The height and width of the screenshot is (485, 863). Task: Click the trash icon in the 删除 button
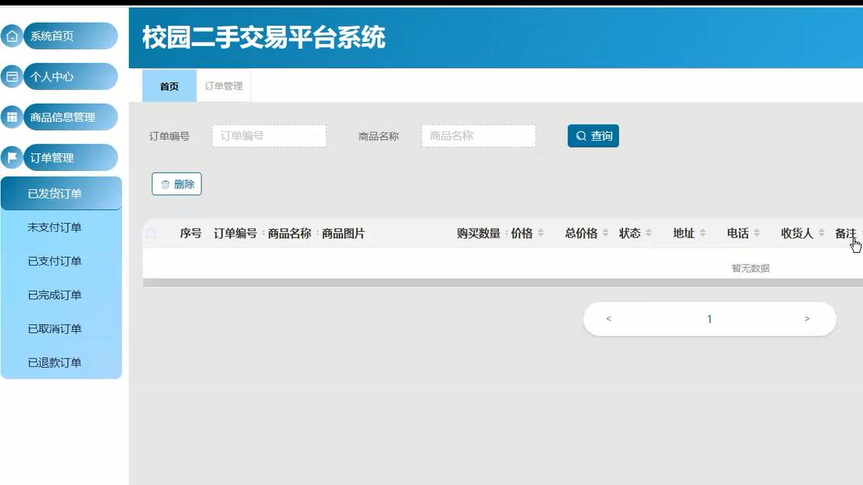coord(165,184)
